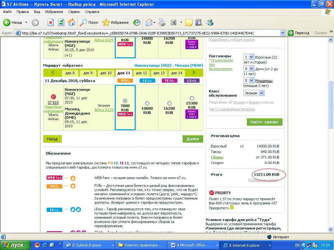Open History clock icon in toolbar
The image size is (334, 250).
point(137,22)
